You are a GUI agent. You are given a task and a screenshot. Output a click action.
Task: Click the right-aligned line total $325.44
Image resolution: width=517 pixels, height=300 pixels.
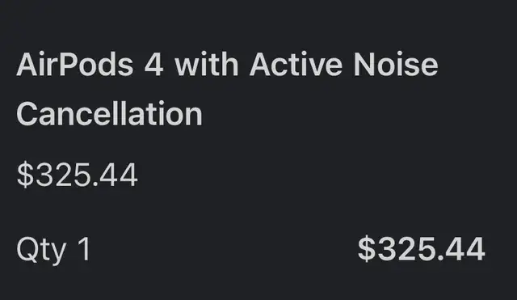422,249
